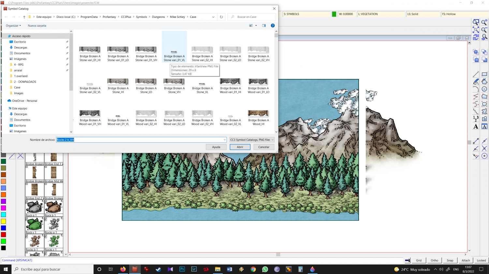Open the file name history dropdown

click(224, 140)
